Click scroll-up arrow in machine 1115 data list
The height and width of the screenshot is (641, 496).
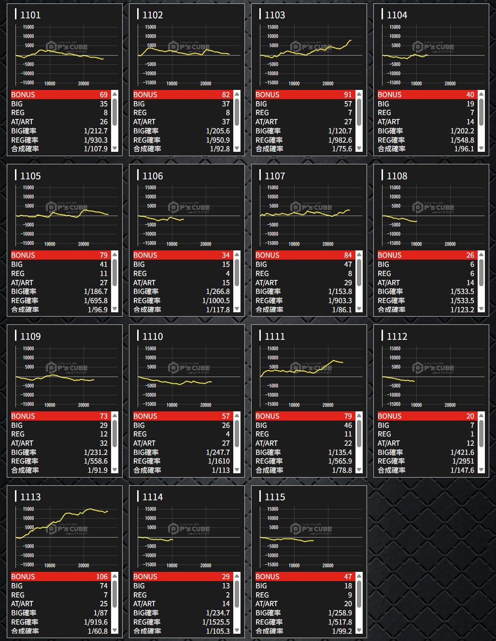[359, 576]
